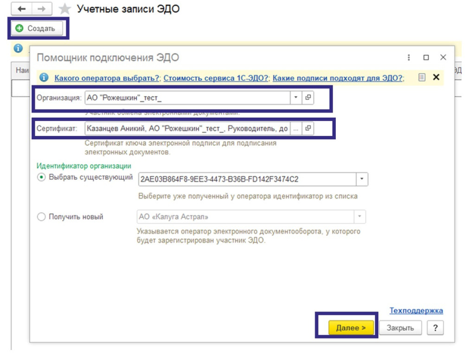Image resolution: width=475 pixels, height=356 pixels.
Task: Open the Стоимость сервиса 1С-ЭДО? link
Action: pyautogui.click(x=216, y=78)
